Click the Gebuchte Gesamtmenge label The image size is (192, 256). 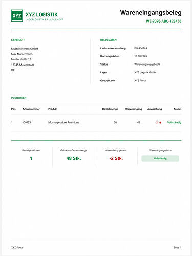point(74,150)
